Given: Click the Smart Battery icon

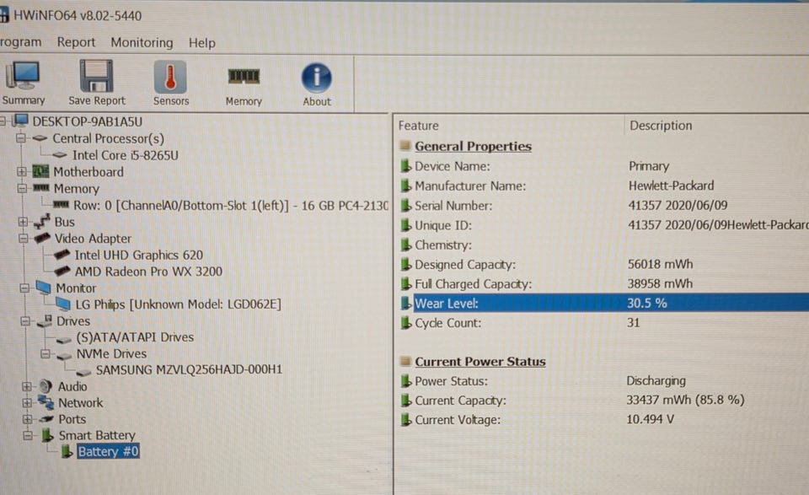Looking at the screenshot, I should pos(47,434).
